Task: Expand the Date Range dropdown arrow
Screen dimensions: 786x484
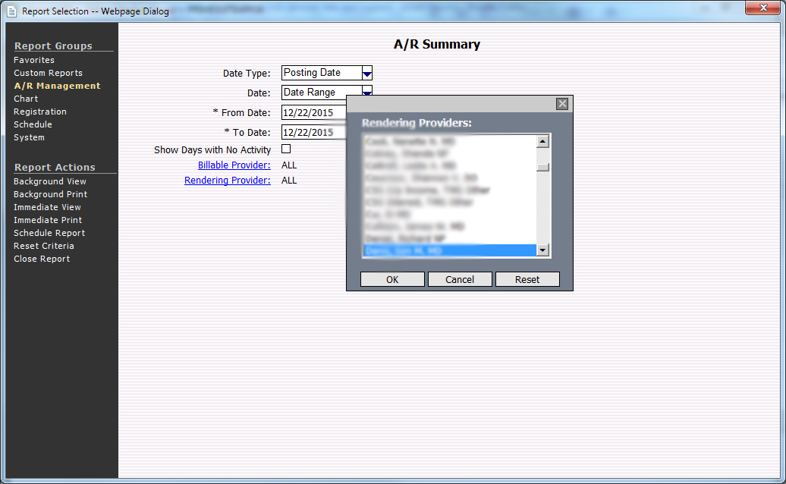Action: [x=366, y=92]
